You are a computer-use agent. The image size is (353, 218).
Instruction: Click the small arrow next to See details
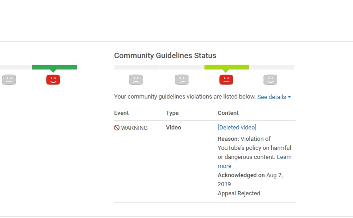click(x=289, y=97)
